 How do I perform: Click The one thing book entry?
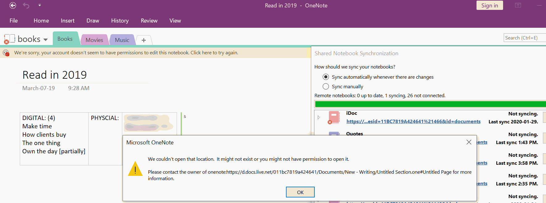click(41, 143)
